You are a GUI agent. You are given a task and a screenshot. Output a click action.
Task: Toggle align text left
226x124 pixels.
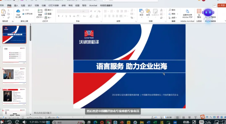[105, 16]
